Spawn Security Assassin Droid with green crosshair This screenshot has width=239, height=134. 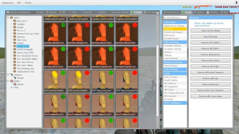click(55, 105)
